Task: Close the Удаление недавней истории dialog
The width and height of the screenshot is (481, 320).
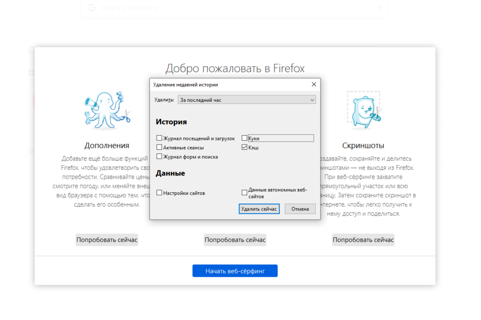Action: (x=314, y=84)
